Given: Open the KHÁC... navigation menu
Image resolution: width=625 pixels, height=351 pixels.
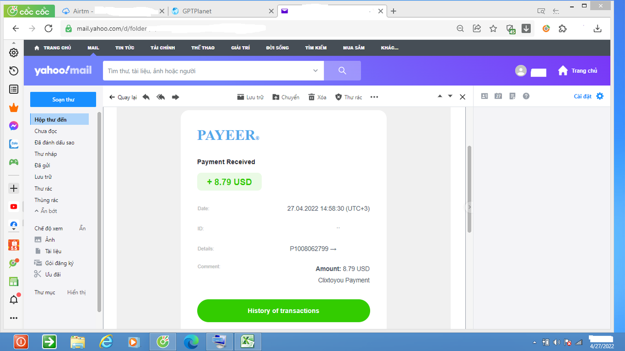Looking at the screenshot, I should click(x=390, y=48).
